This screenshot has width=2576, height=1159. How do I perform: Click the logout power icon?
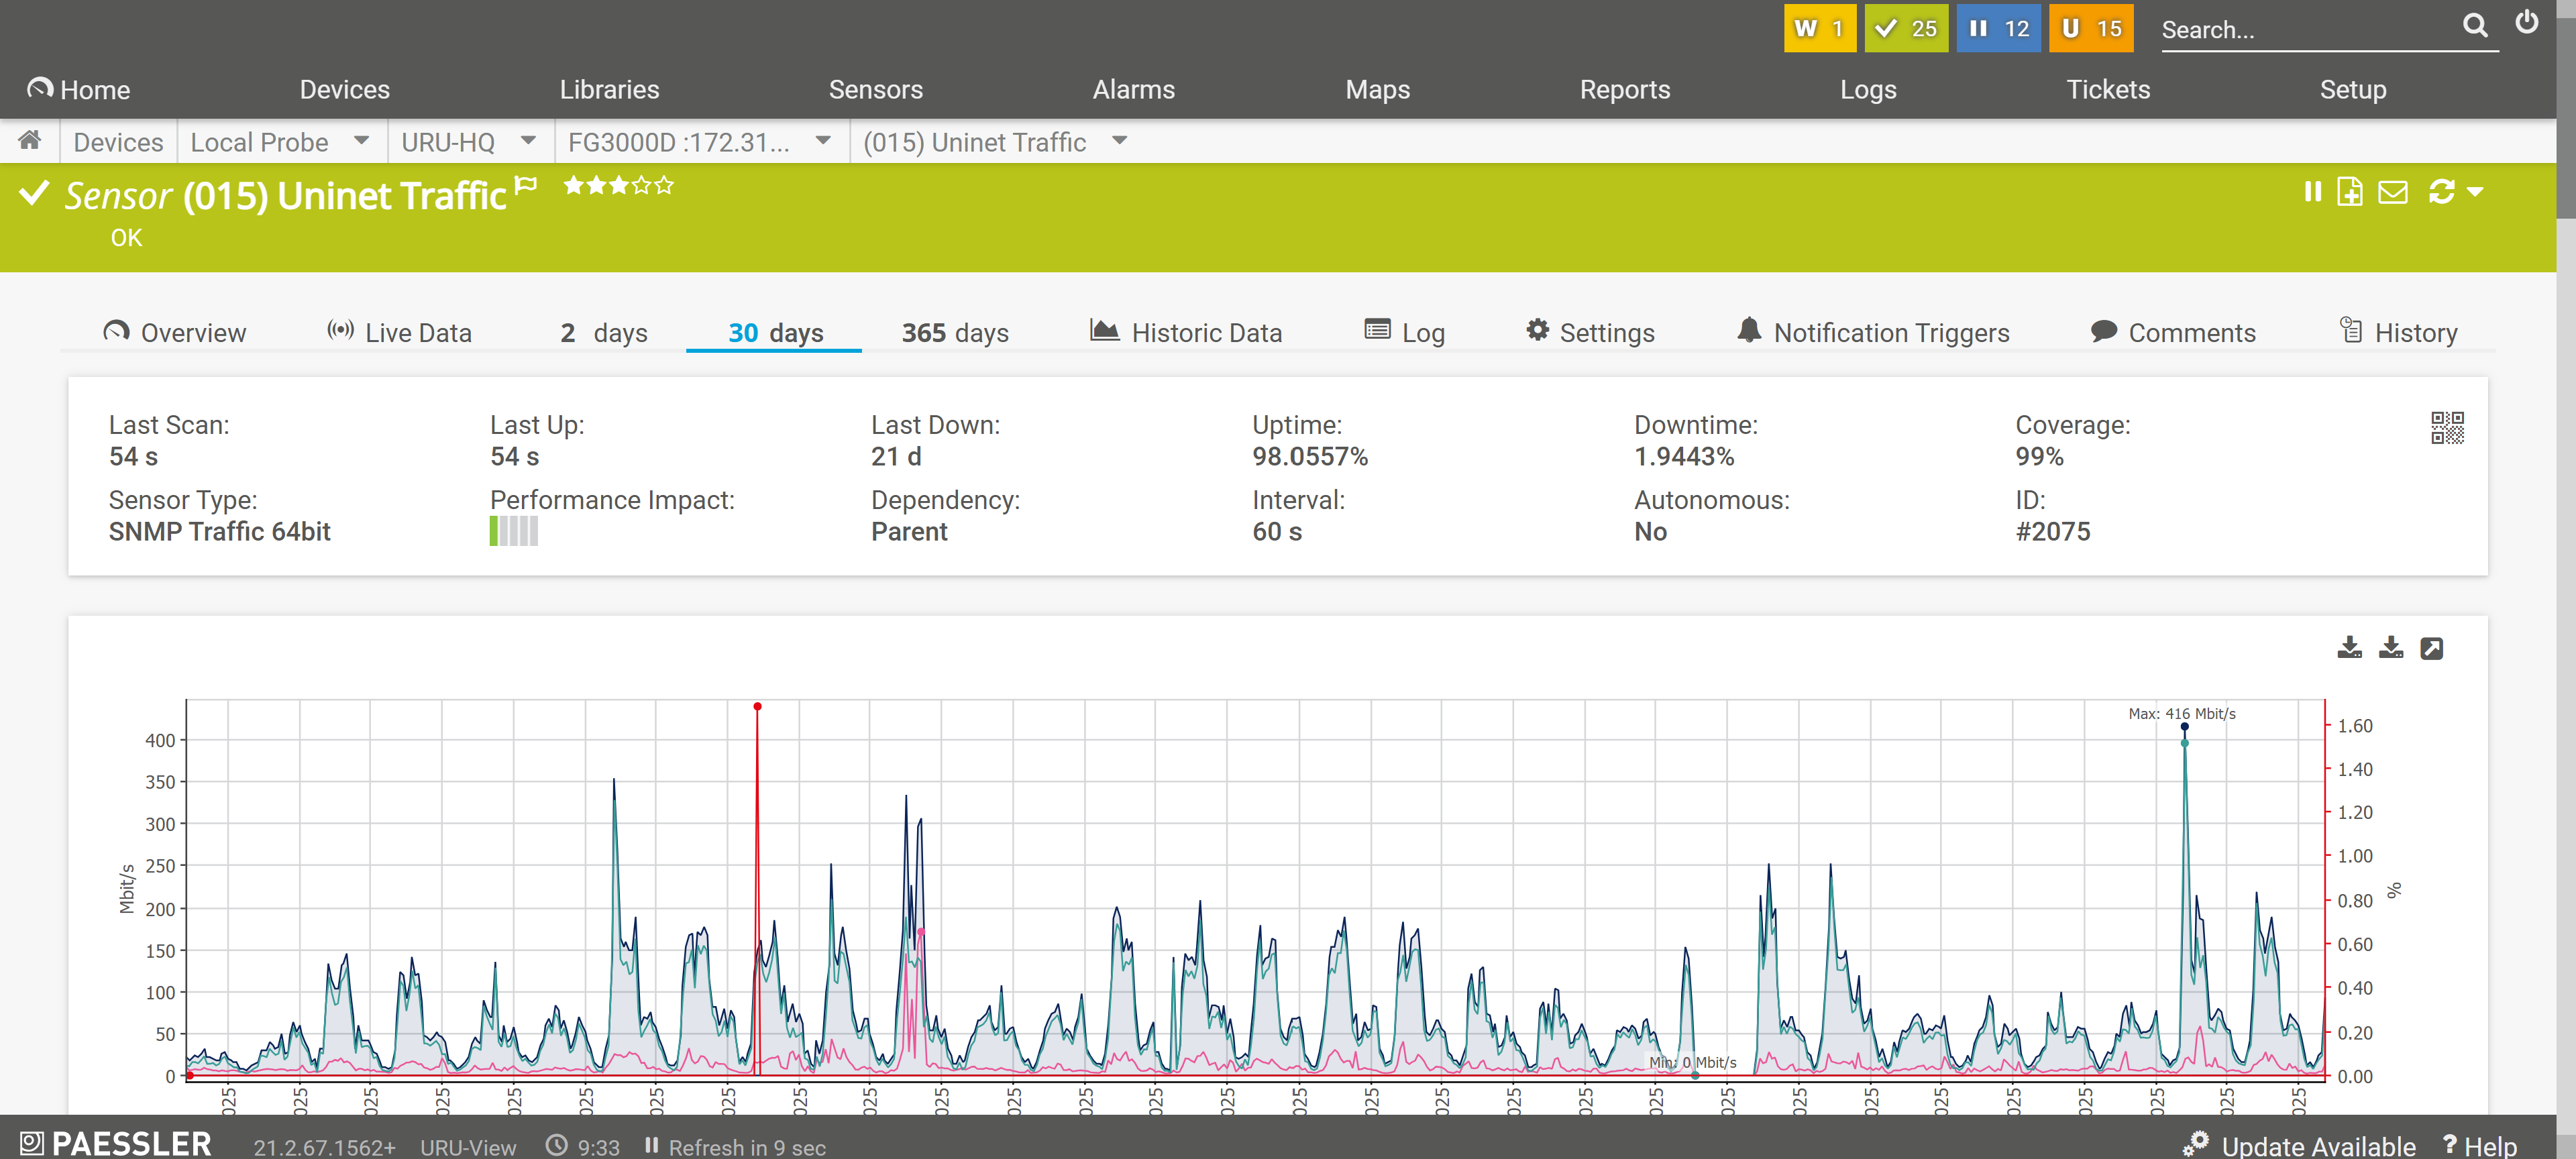[x=2527, y=23]
